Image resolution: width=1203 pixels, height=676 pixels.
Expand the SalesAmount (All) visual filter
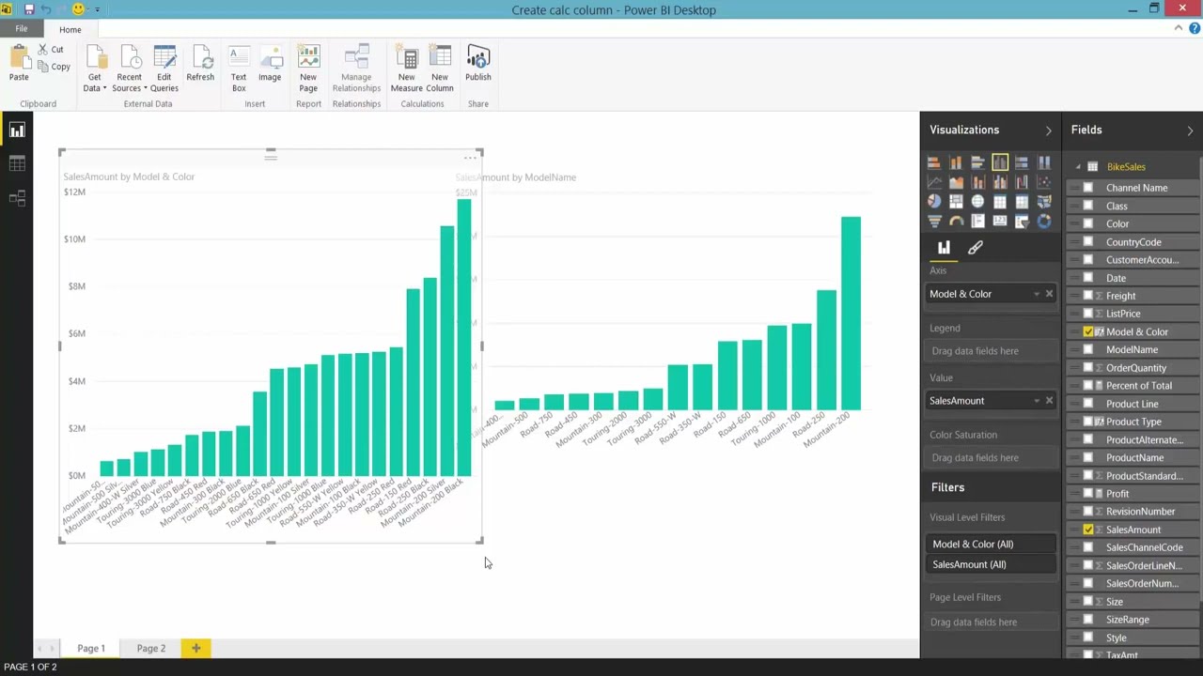[992, 565]
